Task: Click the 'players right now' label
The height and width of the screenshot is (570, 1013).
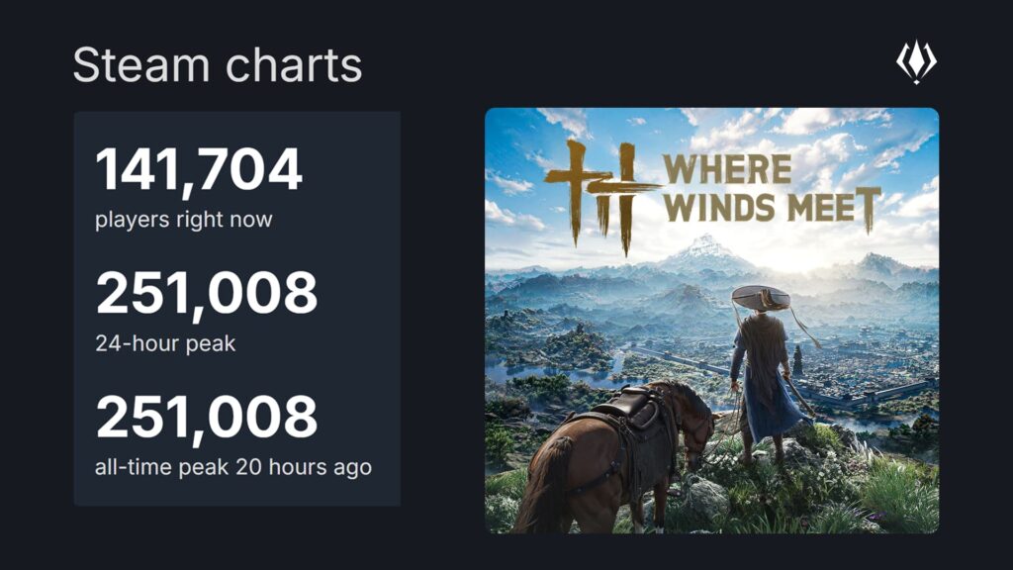Action: coord(183,220)
